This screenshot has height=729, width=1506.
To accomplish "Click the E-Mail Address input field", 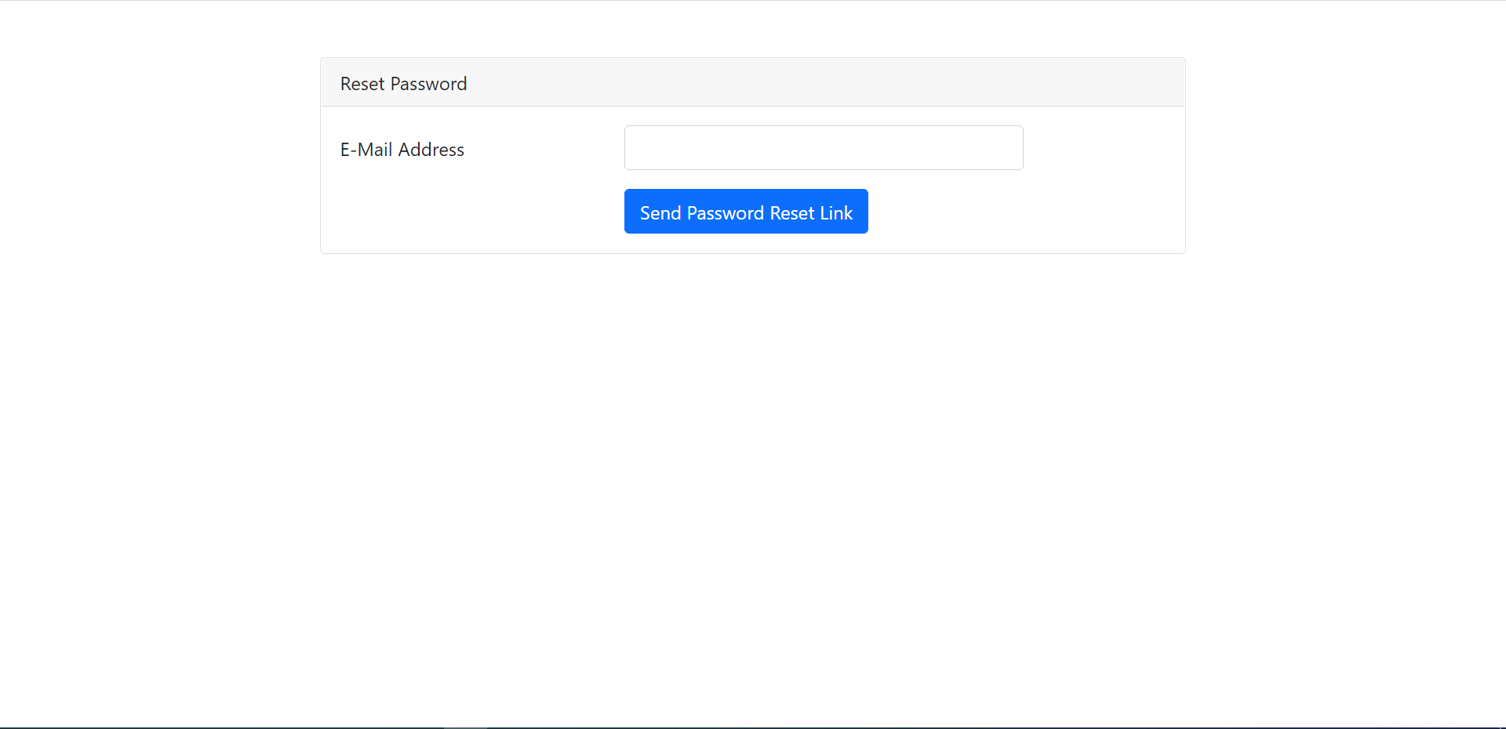I will coord(823,147).
